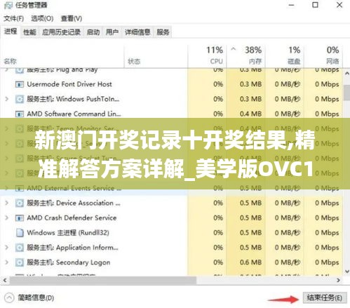Open the 文件(F) menu
The height and width of the screenshot is (308, 350).
click(x=13, y=18)
